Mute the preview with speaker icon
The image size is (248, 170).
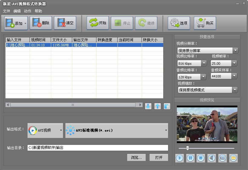(x=211, y=158)
